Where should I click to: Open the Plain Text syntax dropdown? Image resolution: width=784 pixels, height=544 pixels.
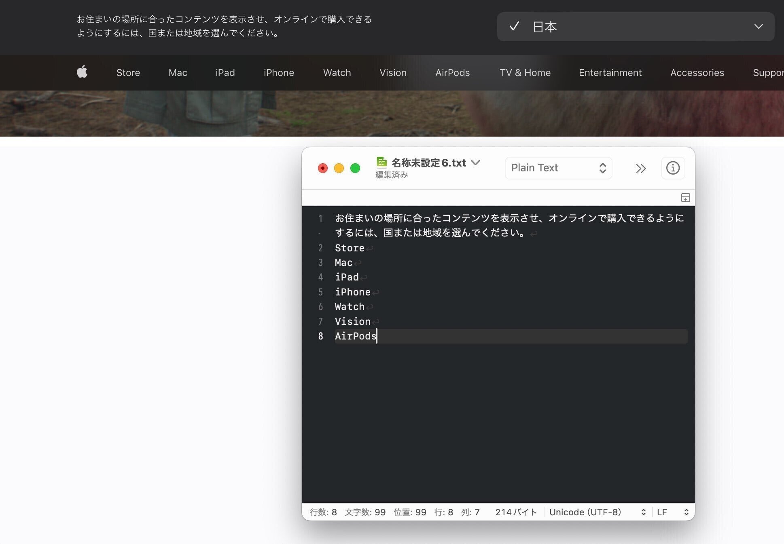558,168
